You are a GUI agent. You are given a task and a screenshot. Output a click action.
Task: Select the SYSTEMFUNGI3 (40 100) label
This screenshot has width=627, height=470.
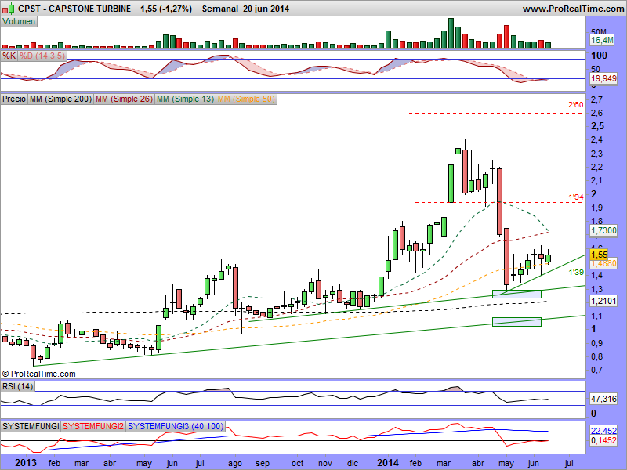click(x=176, y=426)
